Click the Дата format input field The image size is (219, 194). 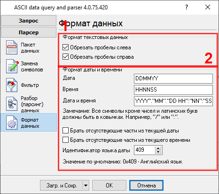point(173,78)
